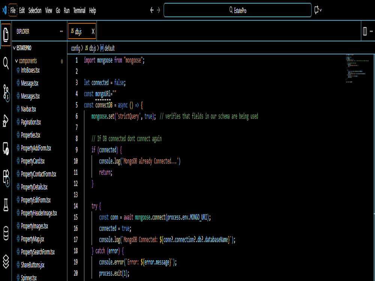This screenshot has width=375, height=281.
Task: Open the File menu
Action: click(13, 10)
